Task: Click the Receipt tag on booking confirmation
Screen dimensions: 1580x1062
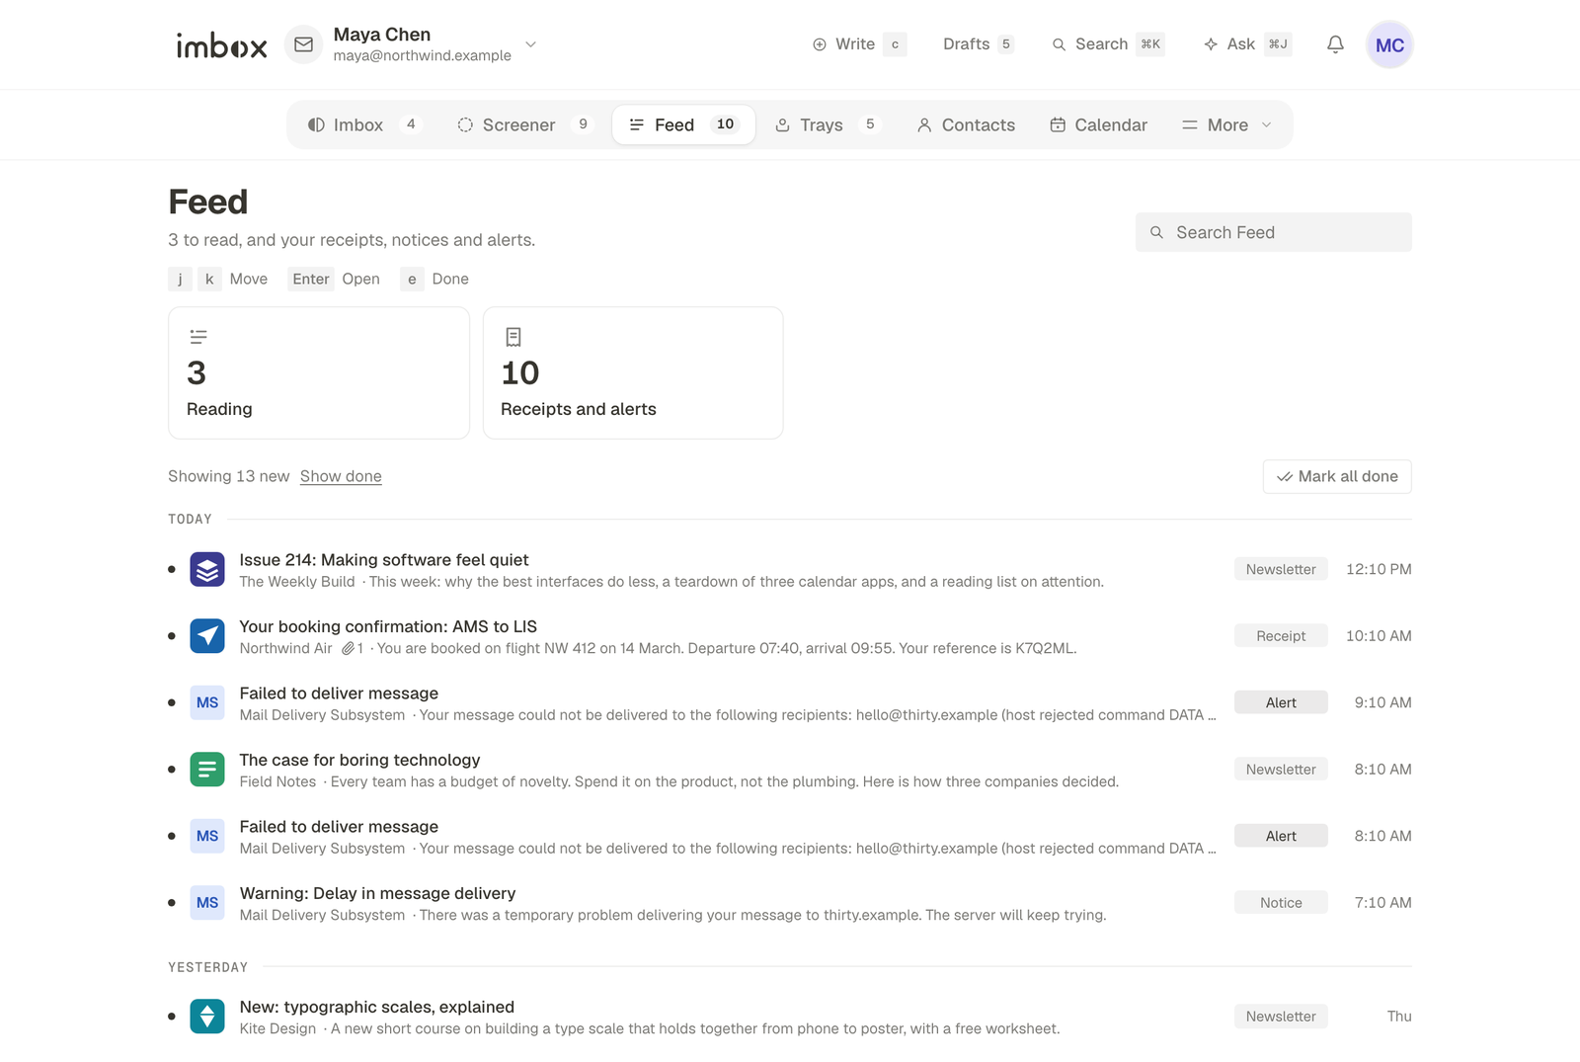Action: pyautogui.click(x=1281, y=636)
